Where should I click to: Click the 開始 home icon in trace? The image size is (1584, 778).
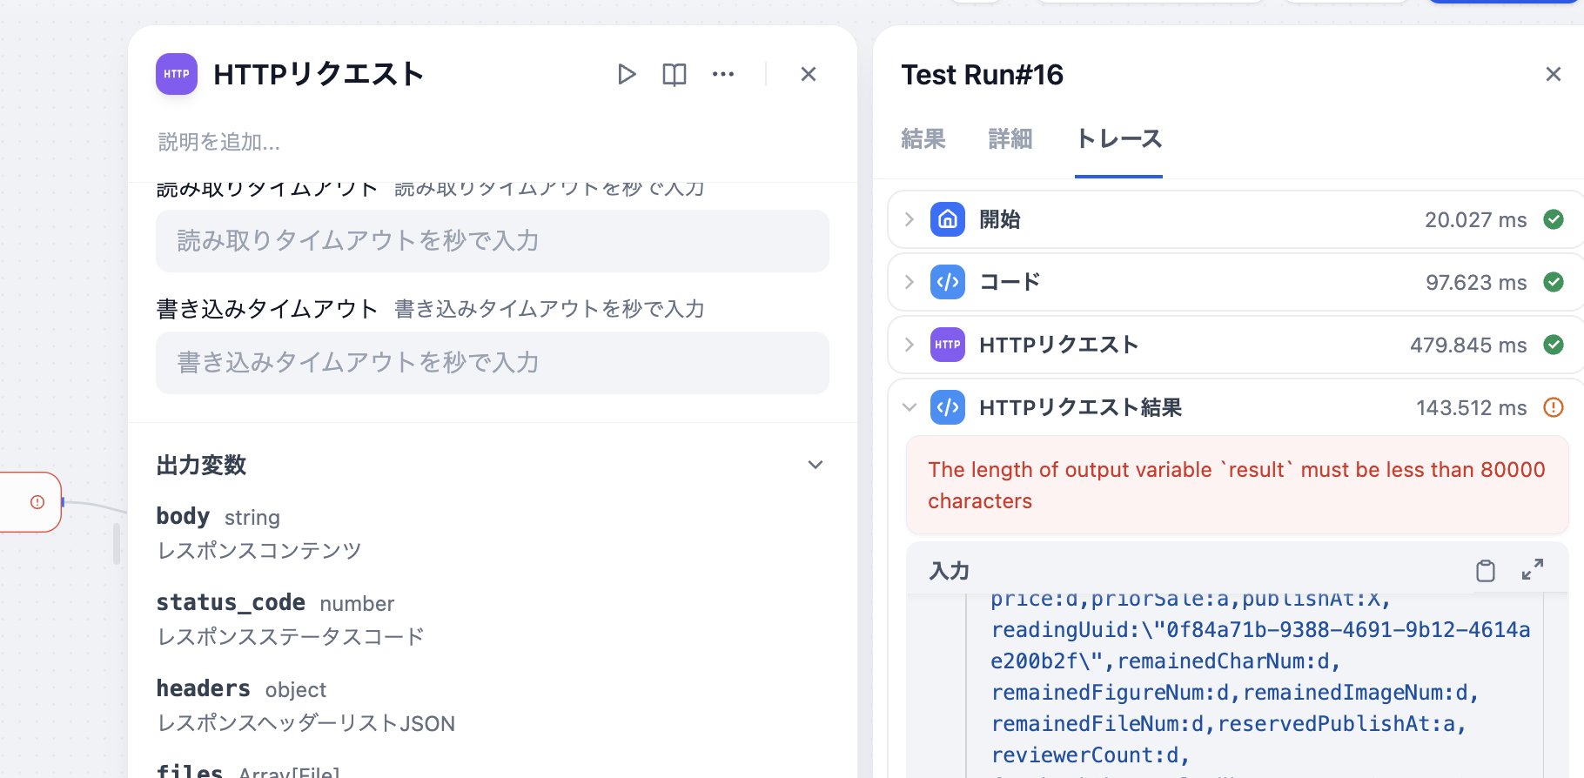[948, 219]
